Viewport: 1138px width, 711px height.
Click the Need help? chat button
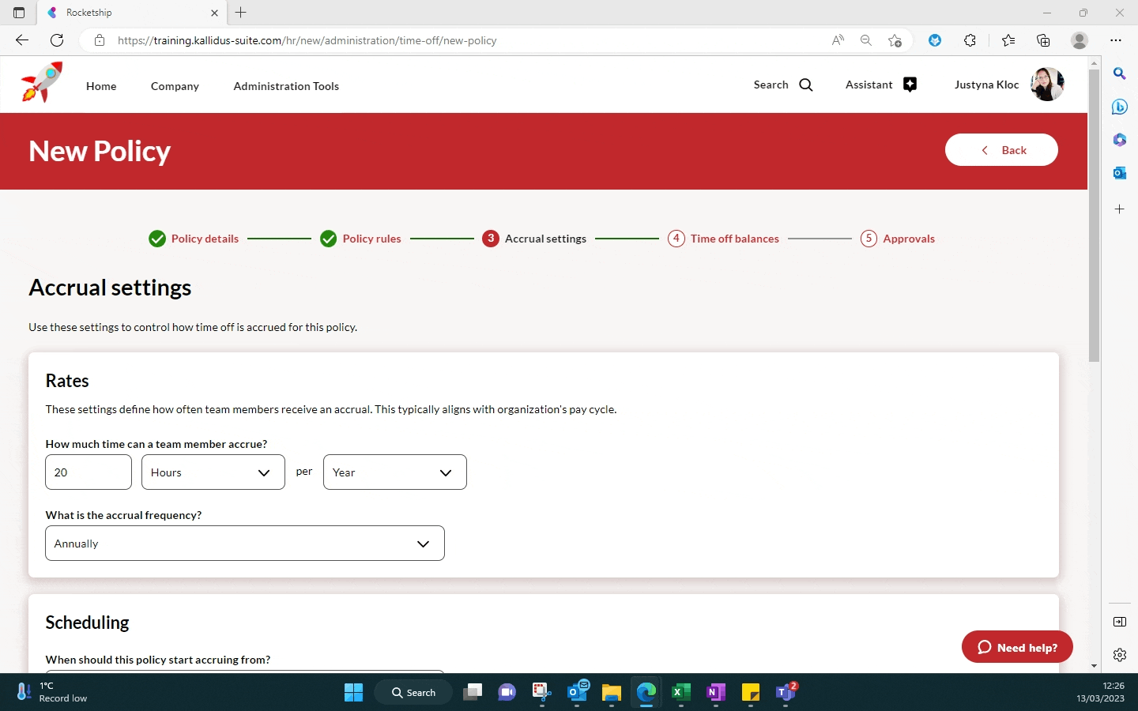click(1017, 647)
